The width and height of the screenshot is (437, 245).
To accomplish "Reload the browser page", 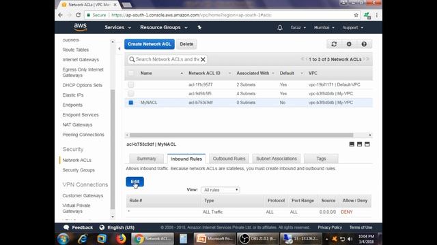I will point(79,15).
